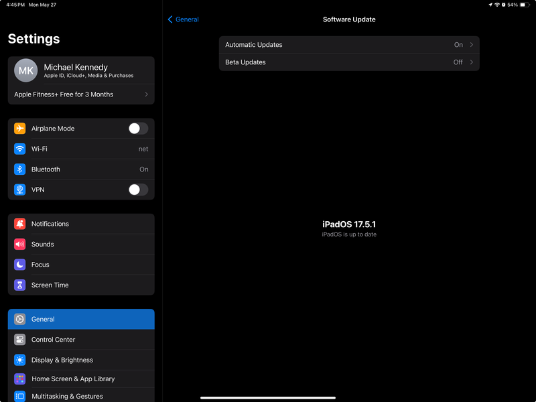Tap the Focus moon icon

click(20, 265)
